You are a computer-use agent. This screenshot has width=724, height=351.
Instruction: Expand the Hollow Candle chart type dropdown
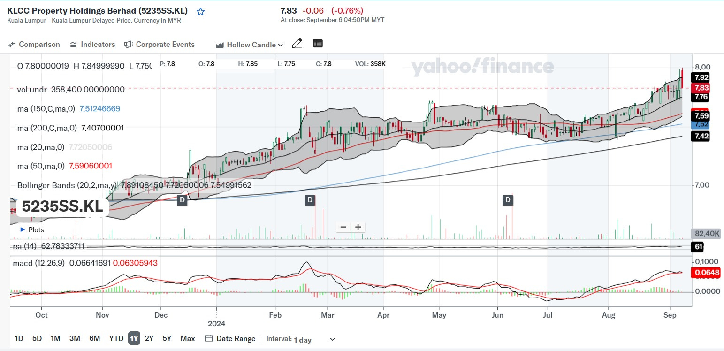[250, 45]
